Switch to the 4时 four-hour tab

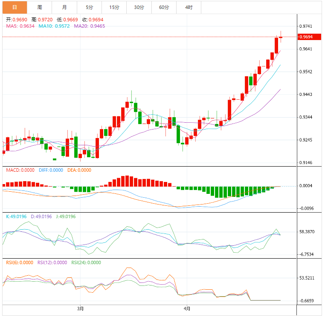(189, 7)
